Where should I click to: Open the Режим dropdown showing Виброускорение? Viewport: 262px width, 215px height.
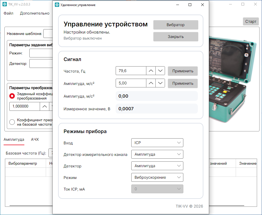pos(157,177)
